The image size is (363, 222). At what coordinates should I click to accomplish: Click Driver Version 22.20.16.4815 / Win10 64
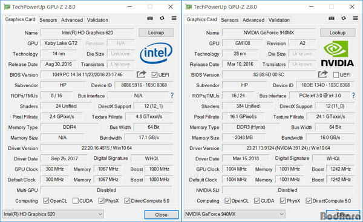(106, 148)
